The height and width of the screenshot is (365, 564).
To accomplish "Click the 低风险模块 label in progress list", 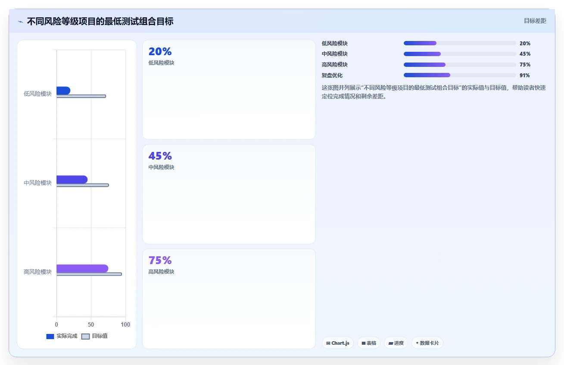I will [x=335, y=43].
